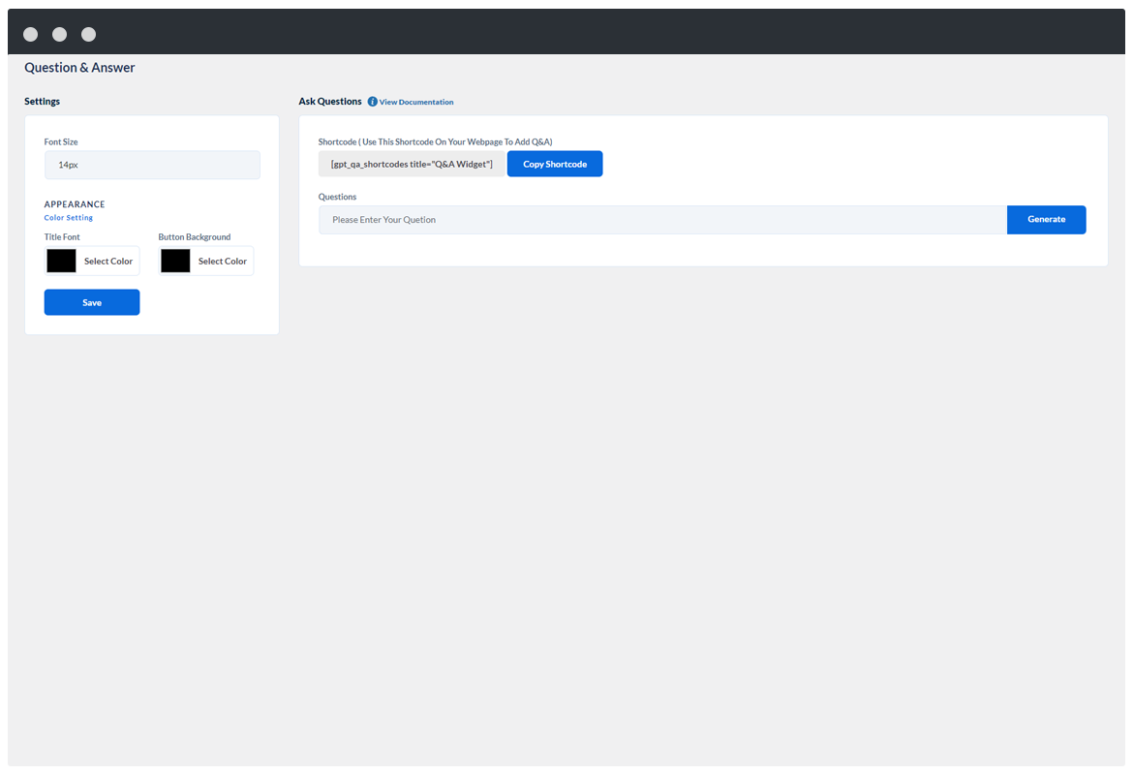Screen dimensions: 1133x775
Task: Open the View Documentation link
Action: click(416, 102)
